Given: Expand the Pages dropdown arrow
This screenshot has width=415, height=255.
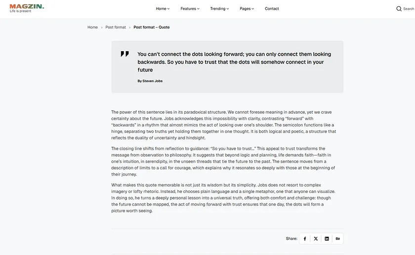Looking at the screenshot, I should point(253,9).
